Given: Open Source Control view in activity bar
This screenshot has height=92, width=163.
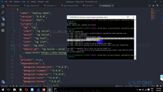Looking at the screenshot, I should tap(3, 18).
